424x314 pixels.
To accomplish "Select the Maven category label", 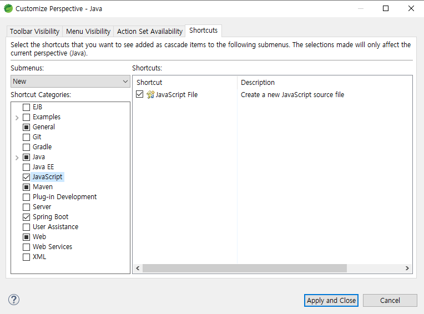I will (43, 187).
